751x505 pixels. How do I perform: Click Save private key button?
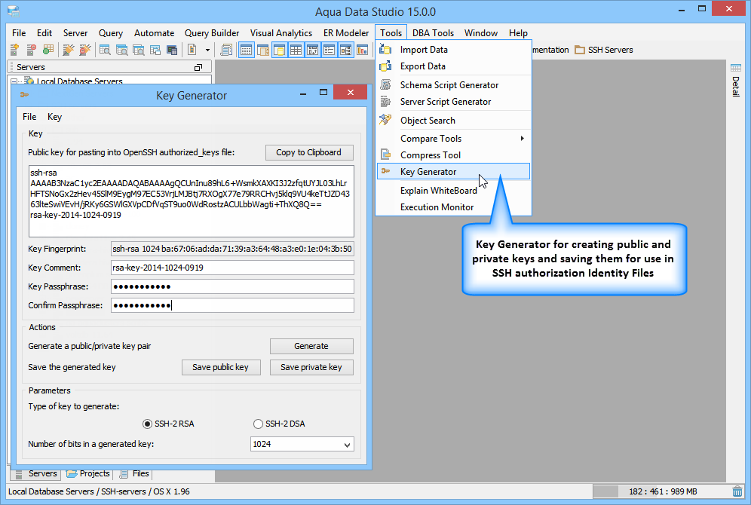311,367
